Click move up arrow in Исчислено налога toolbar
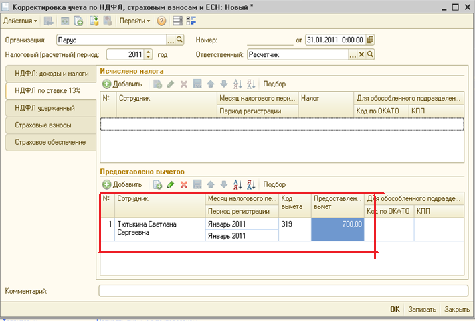Image resolution: width=475 pixels, height=321 pixels. [211, 84]
